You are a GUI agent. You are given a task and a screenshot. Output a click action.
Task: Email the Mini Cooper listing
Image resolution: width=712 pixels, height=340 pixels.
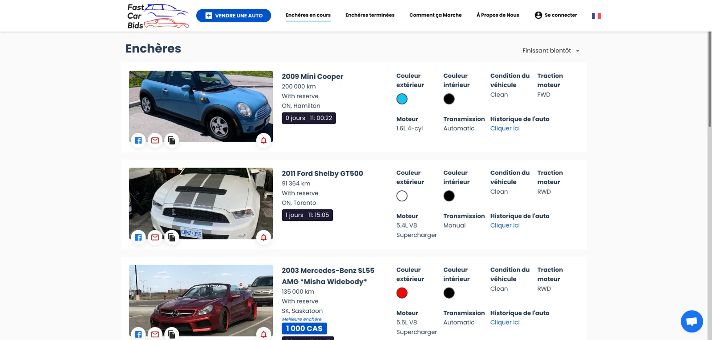[x=155, y=140]
